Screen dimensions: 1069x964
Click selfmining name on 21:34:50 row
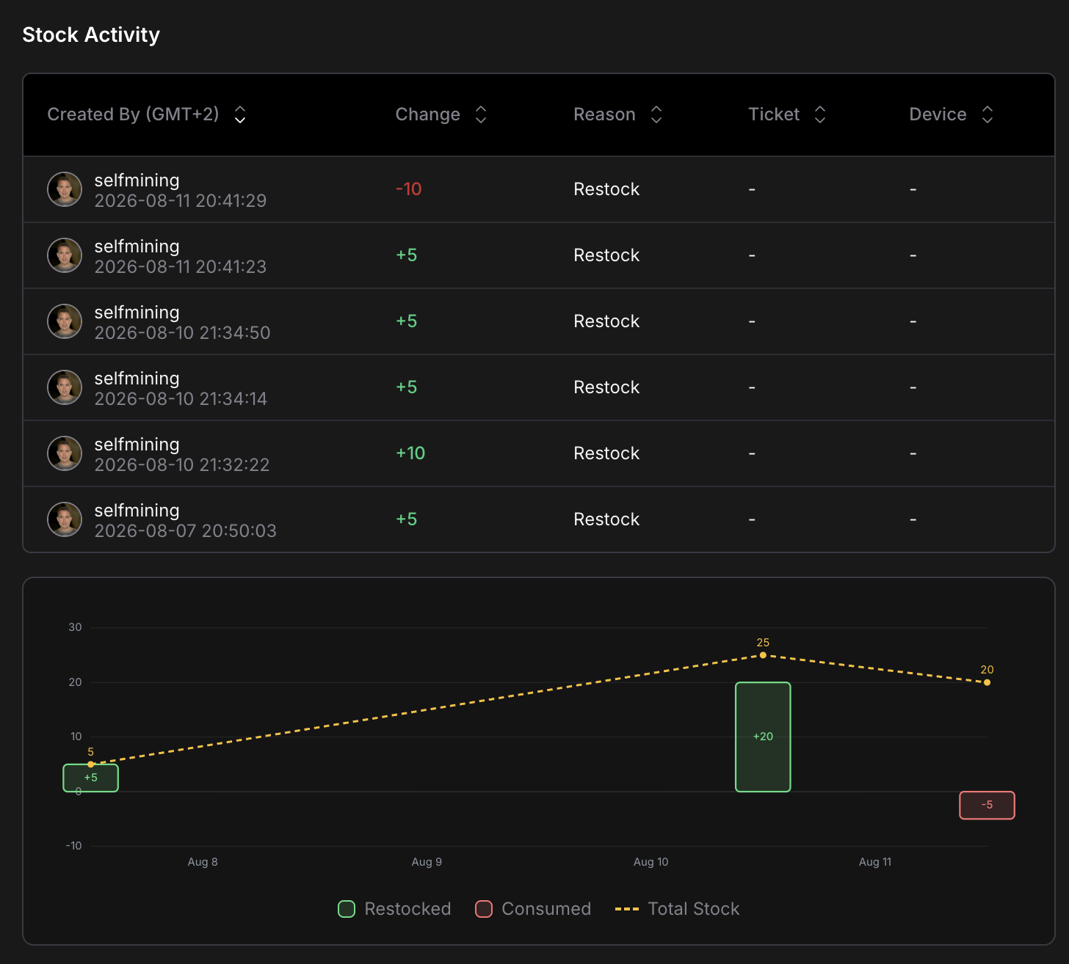137,313
